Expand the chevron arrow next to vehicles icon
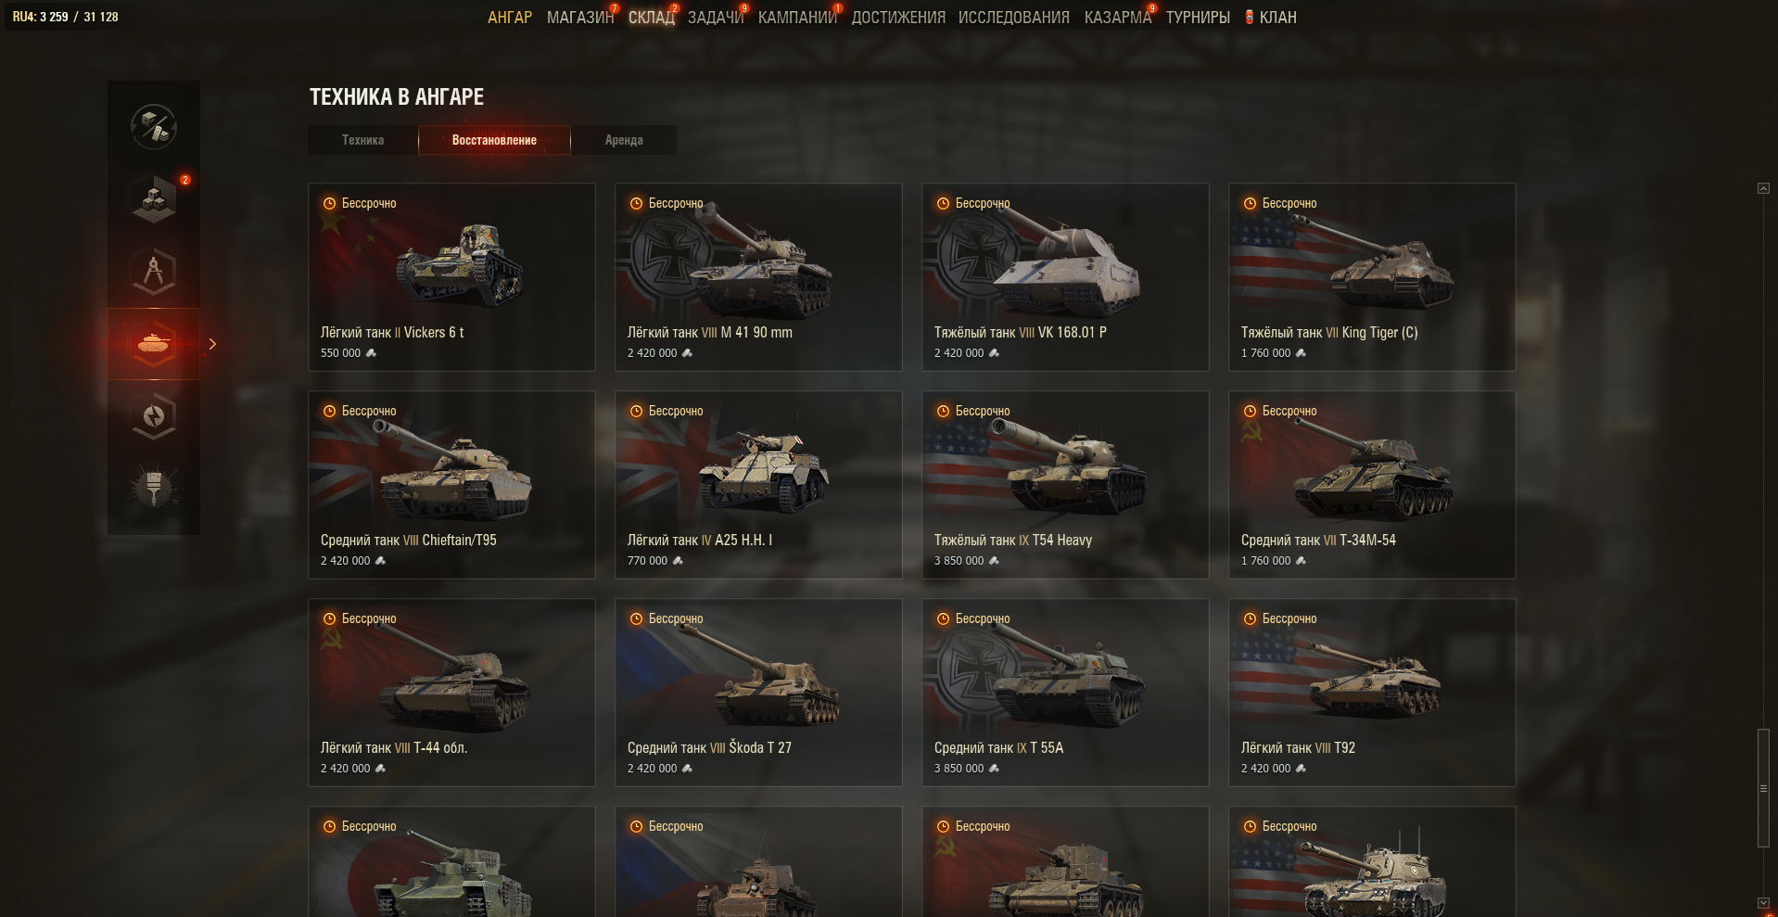 coord(212,344)
